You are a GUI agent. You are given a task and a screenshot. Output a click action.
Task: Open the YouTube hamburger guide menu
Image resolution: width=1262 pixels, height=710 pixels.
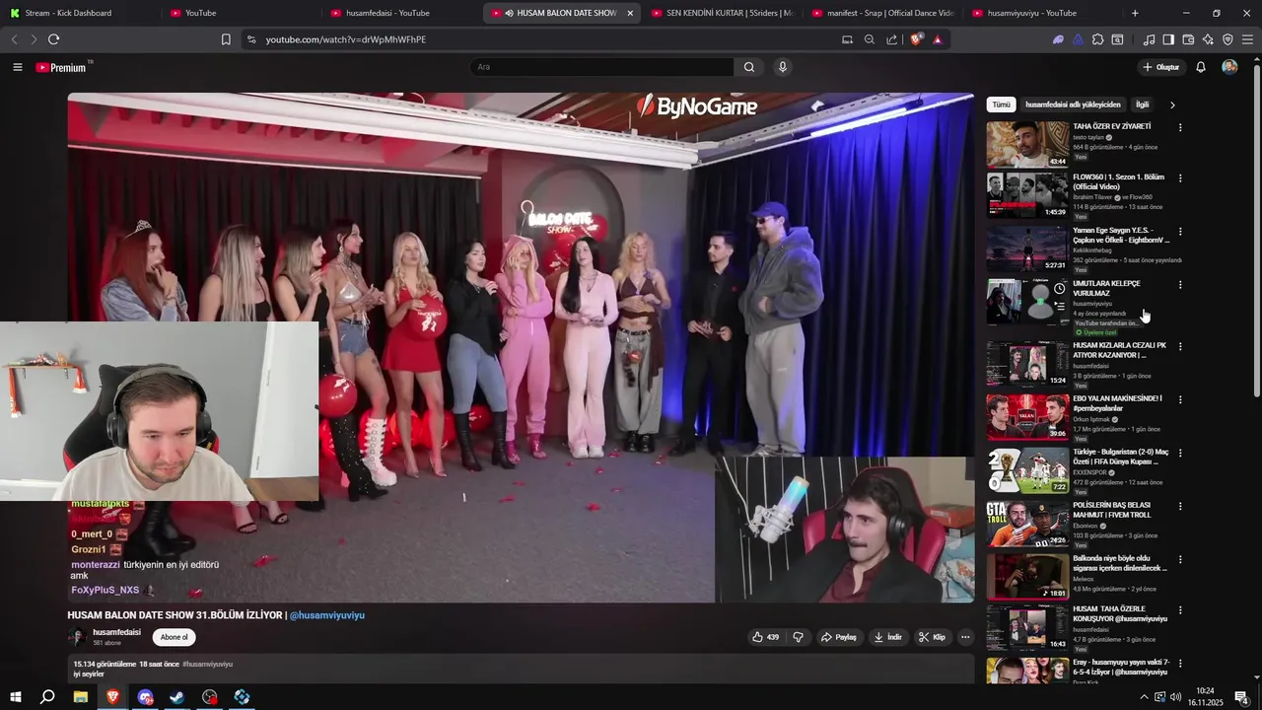pyautogui.click(x=17, y=67)
